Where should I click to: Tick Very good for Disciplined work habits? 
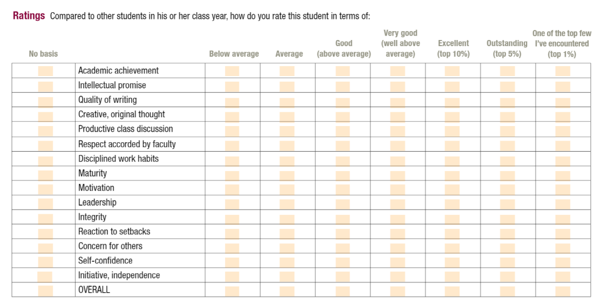tap(397, 159)
